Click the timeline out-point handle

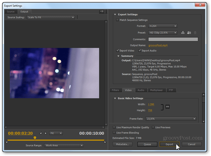105,142
